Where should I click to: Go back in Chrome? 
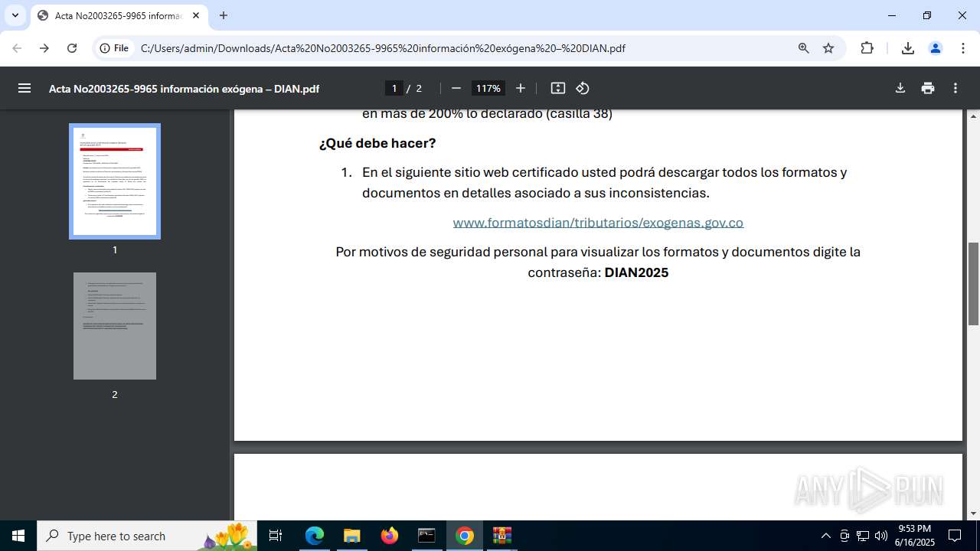click(17, 48)
